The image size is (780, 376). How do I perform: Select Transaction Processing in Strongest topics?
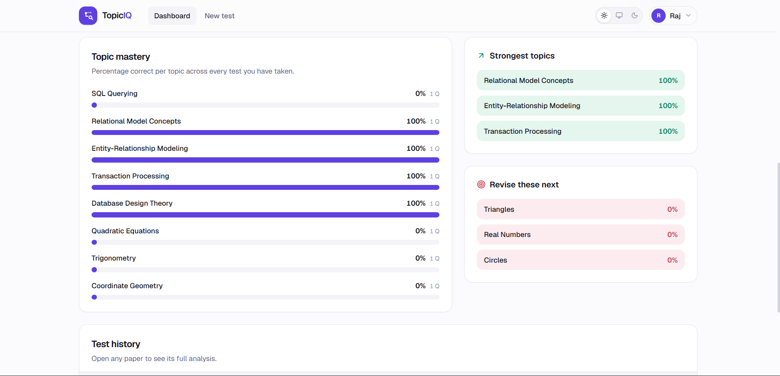tap(581, 131)
